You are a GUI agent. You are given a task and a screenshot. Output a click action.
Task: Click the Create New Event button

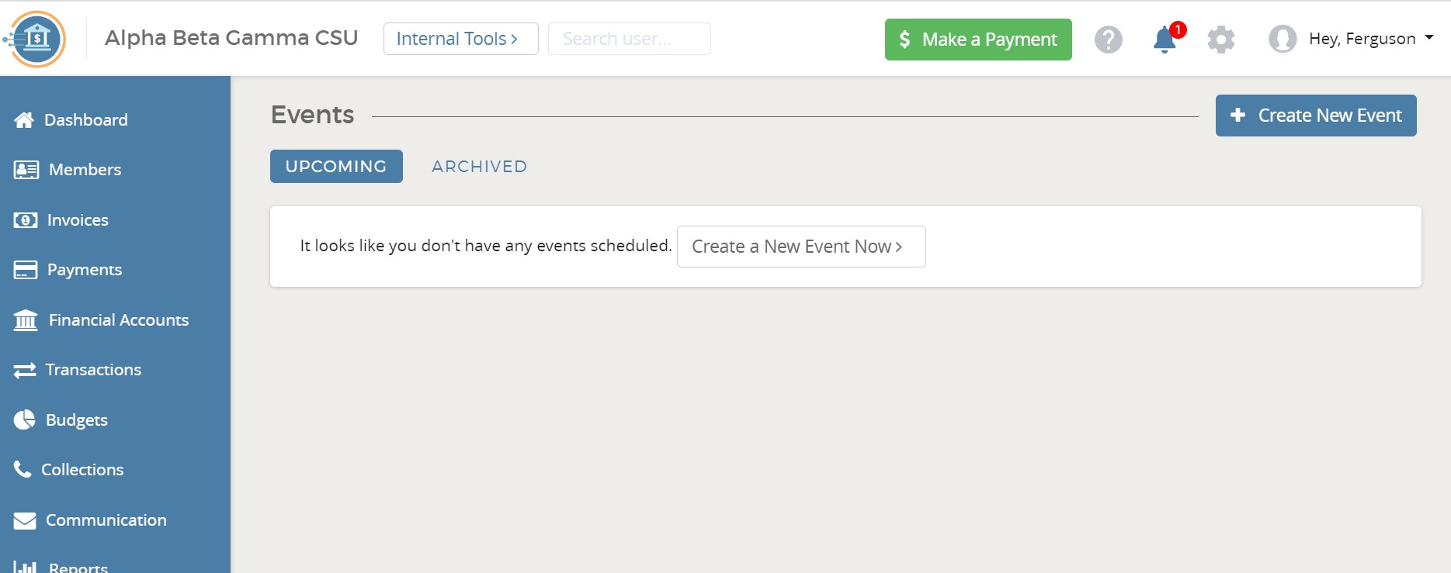1316,116
